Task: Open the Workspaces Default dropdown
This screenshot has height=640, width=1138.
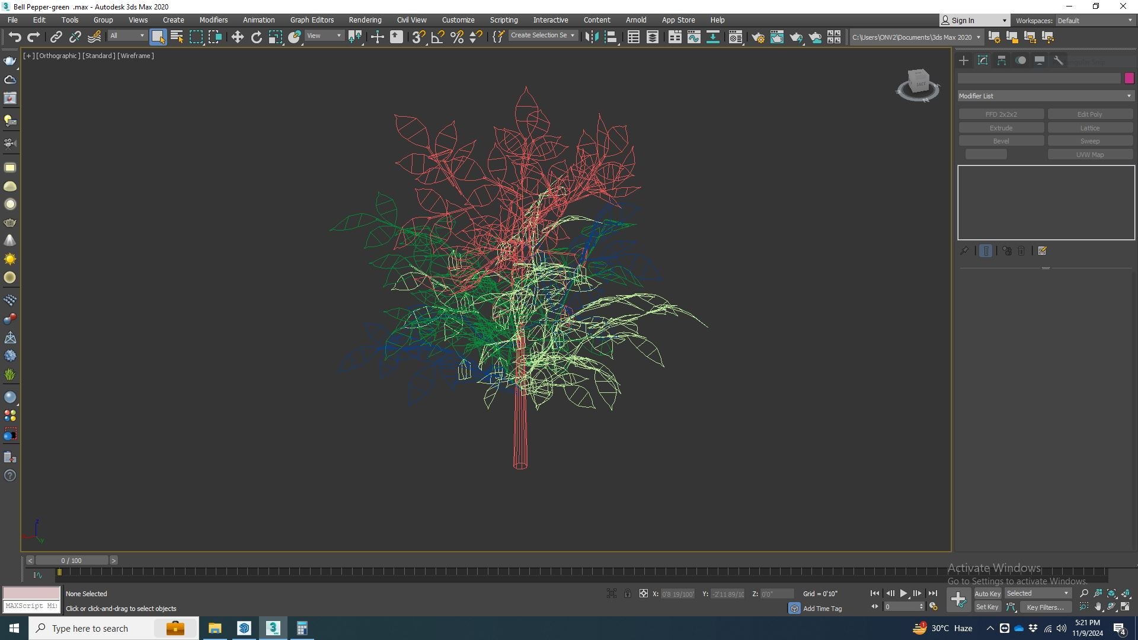Action: (x=1095, y=20)
